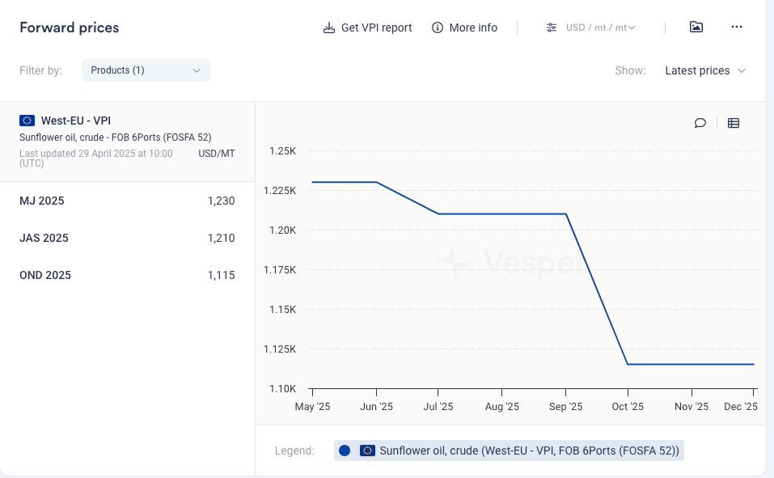Expand the Latest prices show dropdown
Screen dimensions: 774x478
[x=704, y=70]
